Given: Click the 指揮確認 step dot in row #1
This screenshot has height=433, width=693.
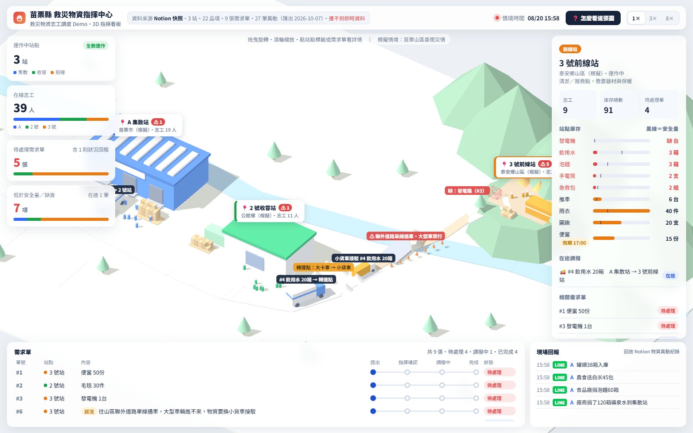Looking at the screenshot, I should coord(407,372).
